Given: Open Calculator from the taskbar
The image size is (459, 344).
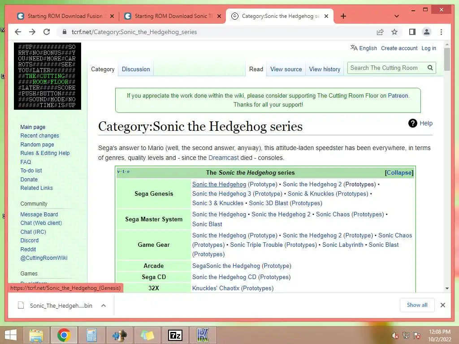Looking at the screenshot, I should (x=91, y=335).
